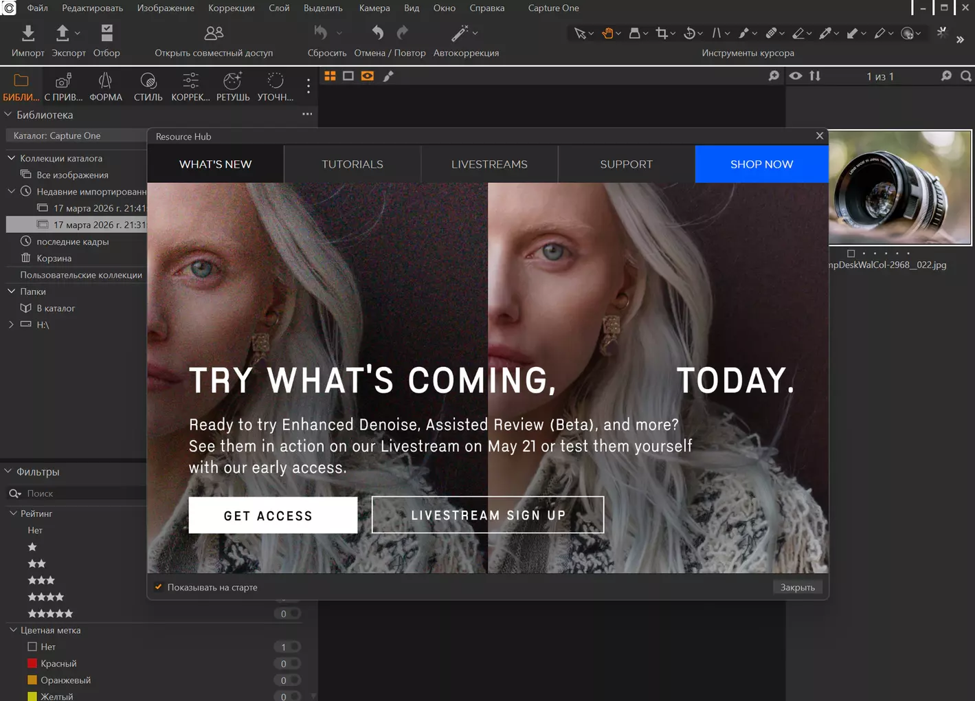This screenshot has width=975, height=701.
Task: Switch to the LIVESTREAMS tab
Action: [489, 164]
